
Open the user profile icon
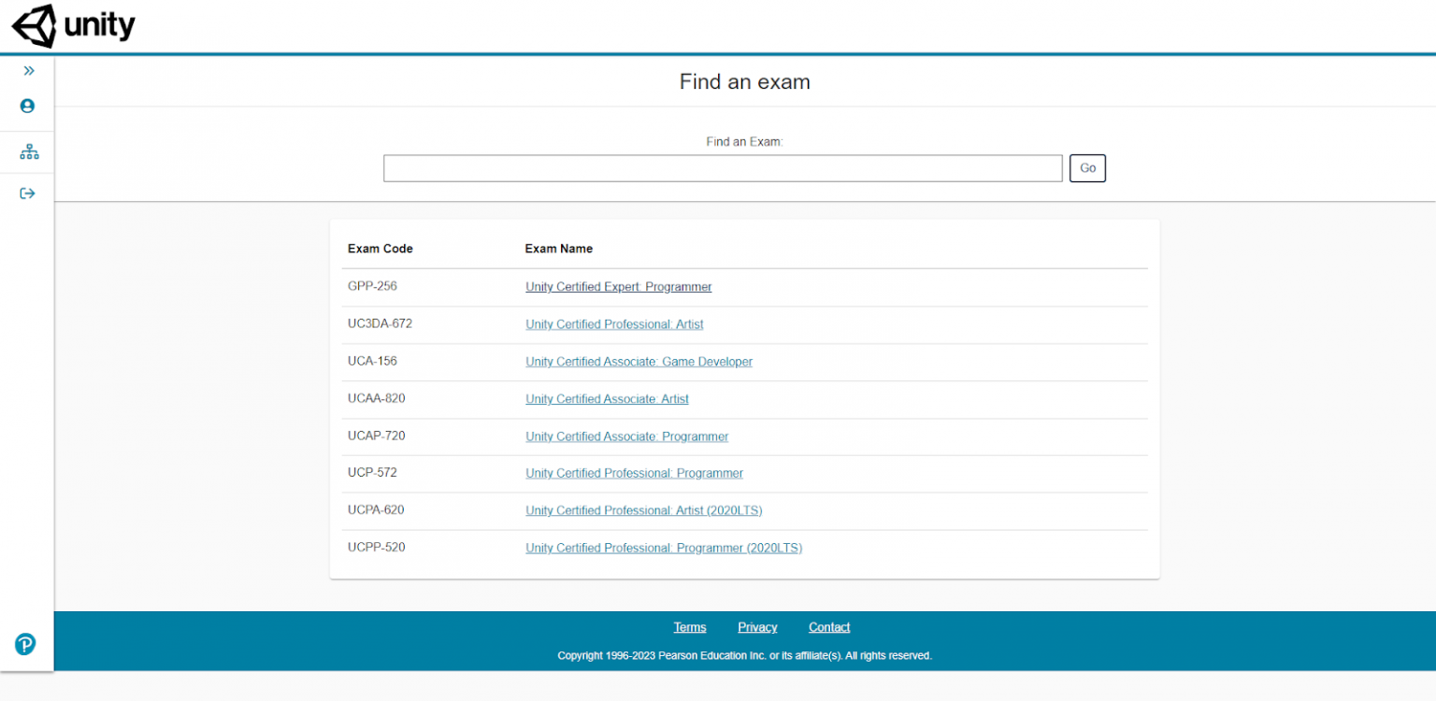point(27,107)
